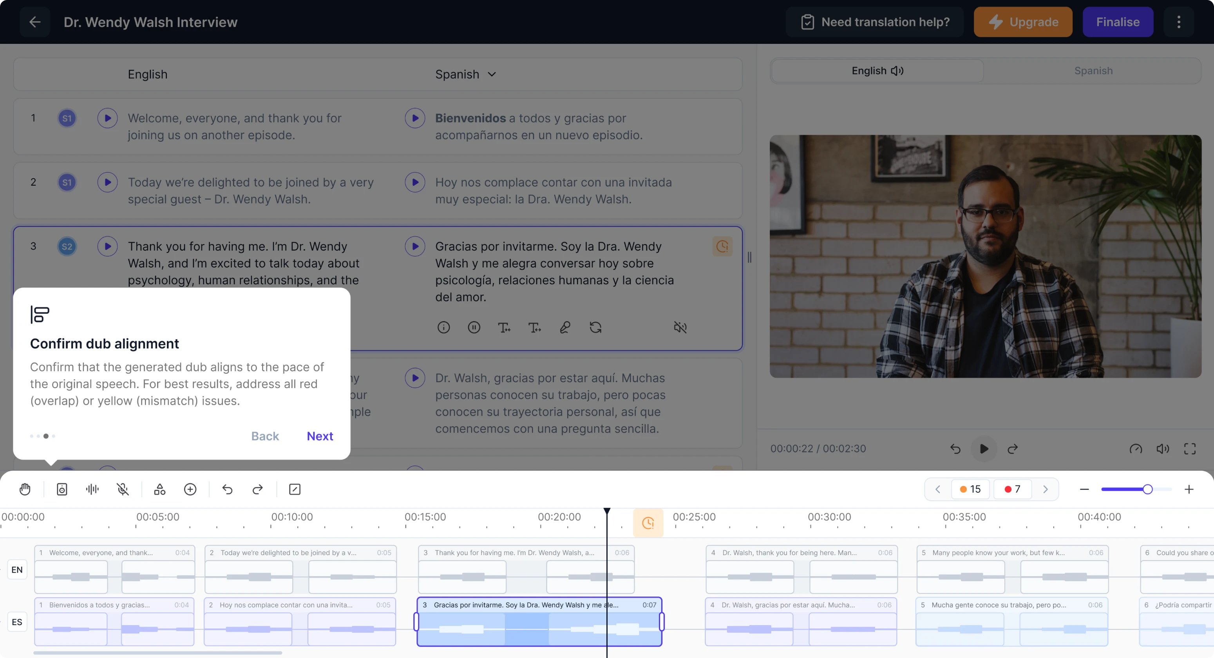Image resolution: width=1214 pixels, height=658 pixels.
Task: Go to next red issue using right chevron
Action: [1046, 489]
